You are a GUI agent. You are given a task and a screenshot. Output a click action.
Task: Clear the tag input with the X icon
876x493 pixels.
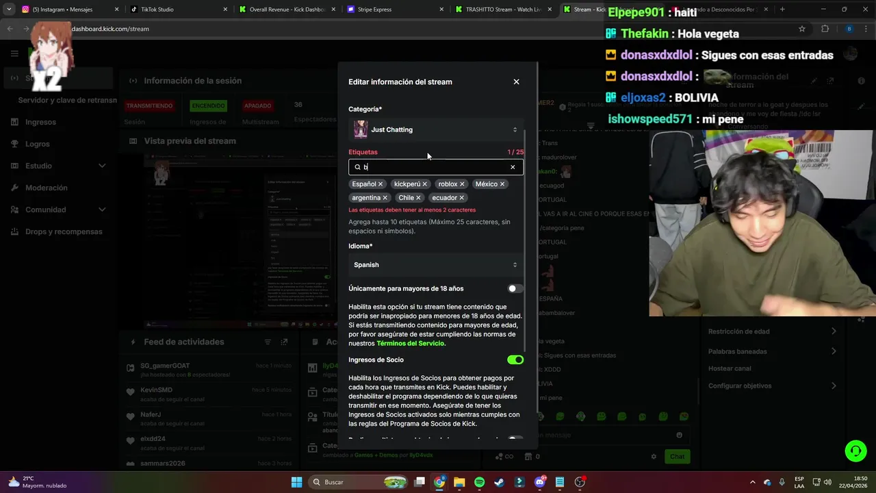[x=513, y=167]
